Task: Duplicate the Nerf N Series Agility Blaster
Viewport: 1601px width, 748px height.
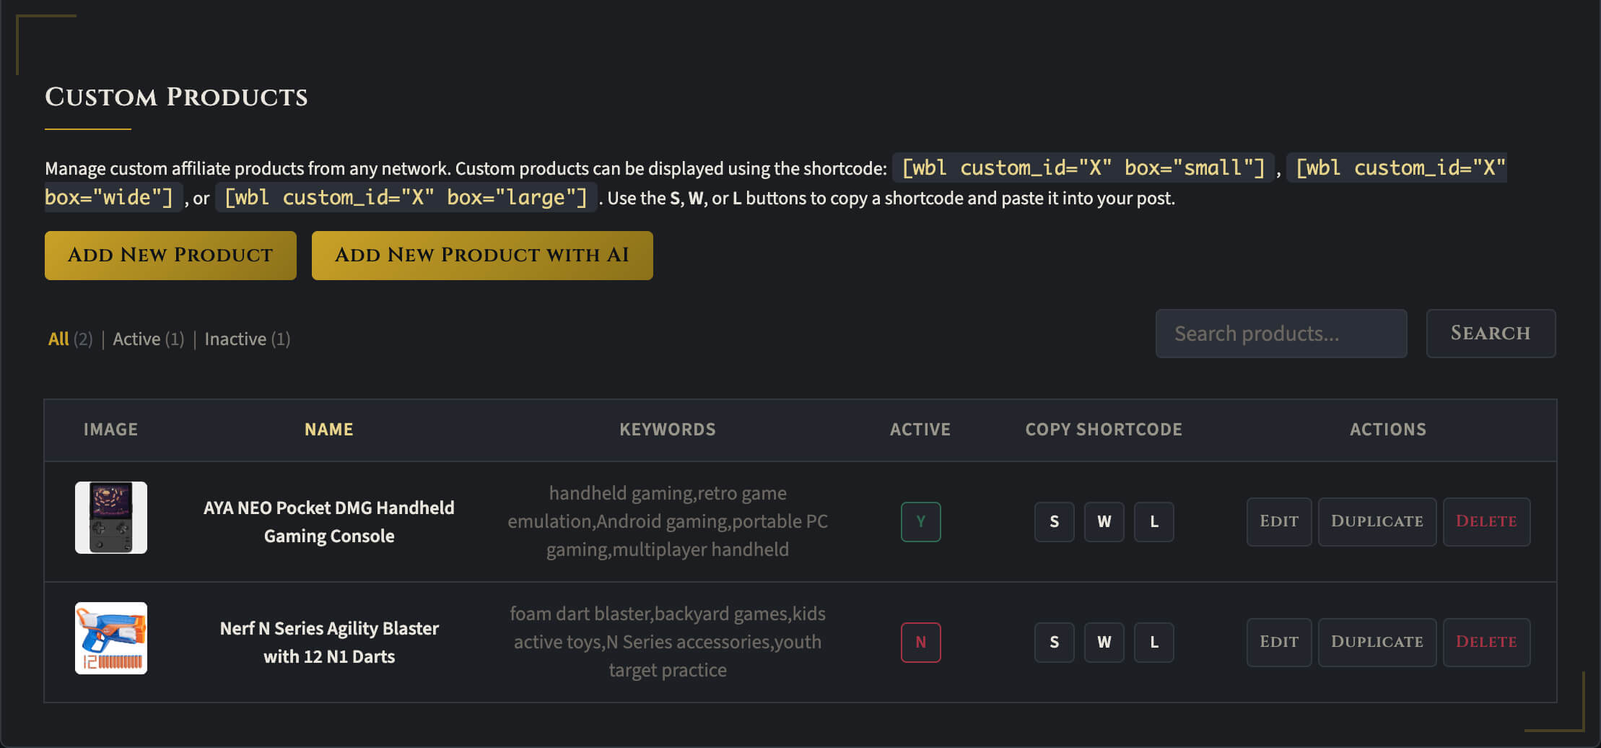Action: pyautogui.click(x=1377, y=642)
